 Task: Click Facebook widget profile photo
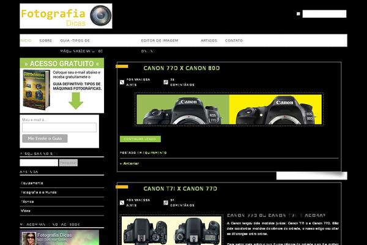[29, 239]
